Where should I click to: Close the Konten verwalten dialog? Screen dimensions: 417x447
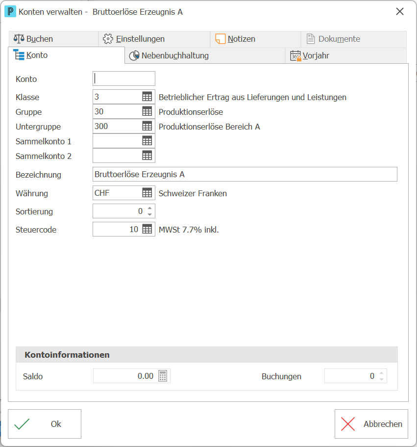tap(400, 12)
